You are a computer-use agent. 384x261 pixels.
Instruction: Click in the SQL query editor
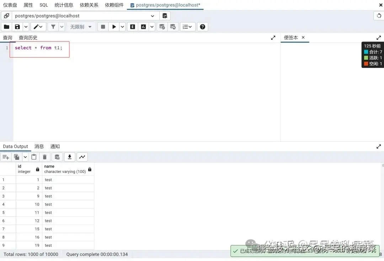[x=147, y=92]
